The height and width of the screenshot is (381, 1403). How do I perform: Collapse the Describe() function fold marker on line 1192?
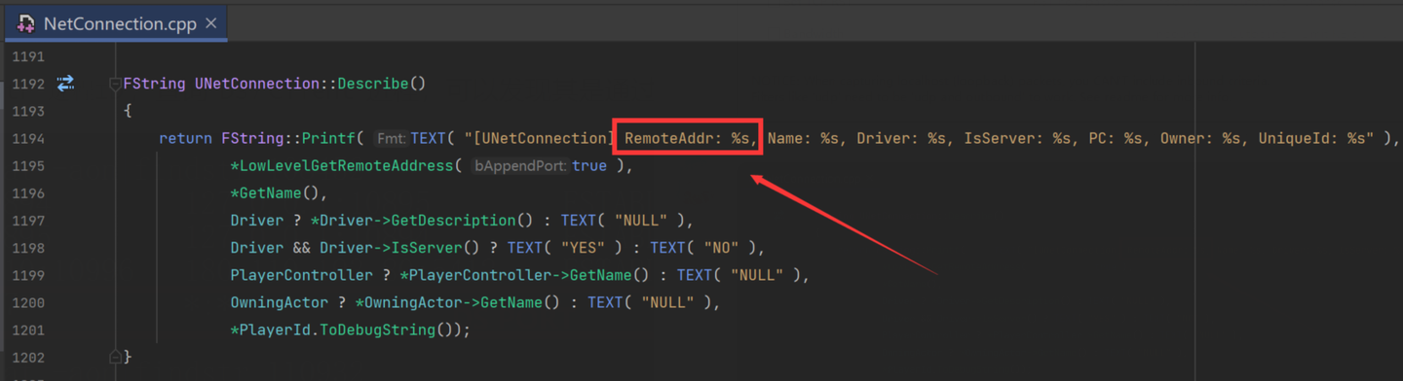pos(115,84)
